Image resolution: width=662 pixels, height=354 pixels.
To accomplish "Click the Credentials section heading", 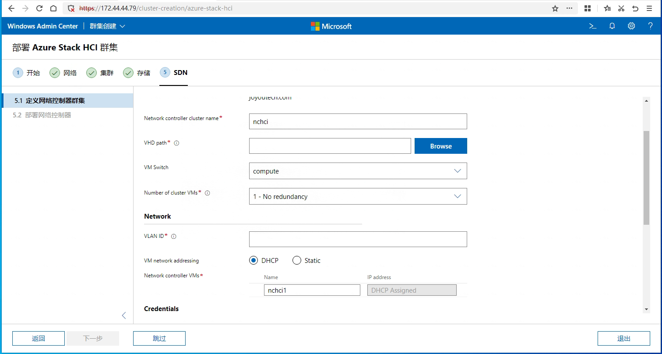I will pyautogui.click(x=162, y=309).
